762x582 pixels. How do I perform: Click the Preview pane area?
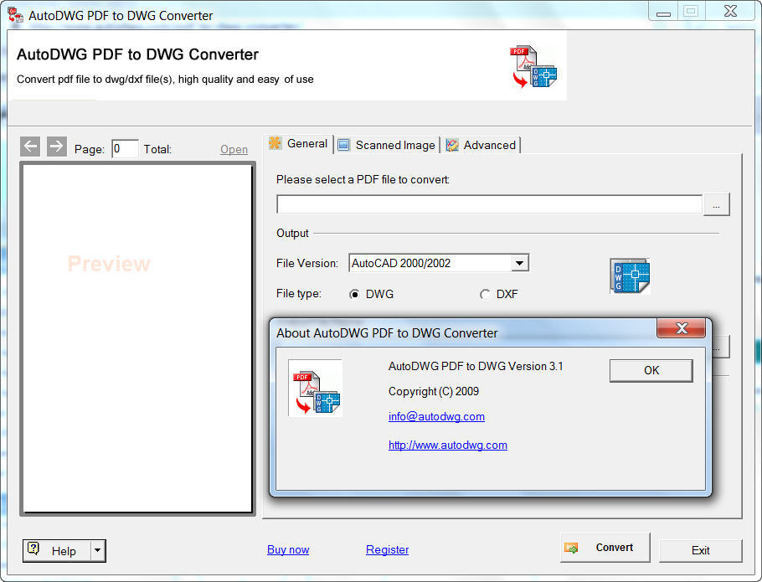137,338
